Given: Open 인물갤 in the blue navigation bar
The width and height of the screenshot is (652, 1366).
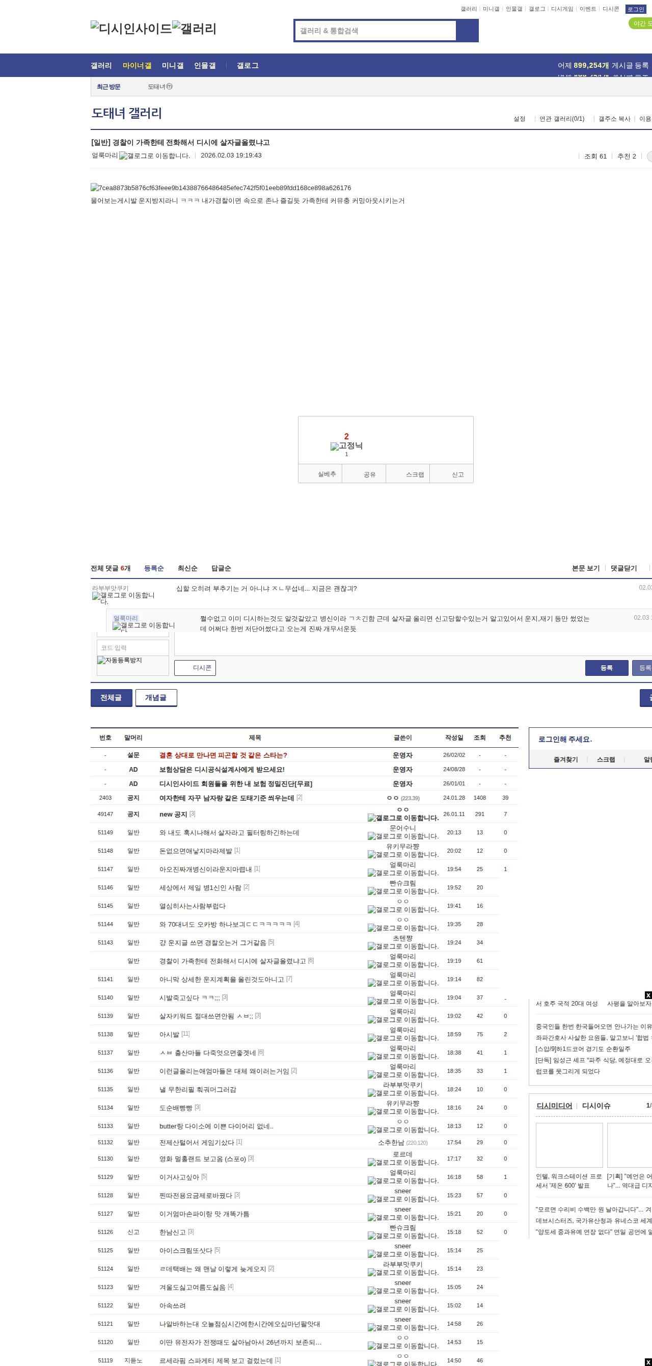Looking at the screenshot, I should click(205, 65).
